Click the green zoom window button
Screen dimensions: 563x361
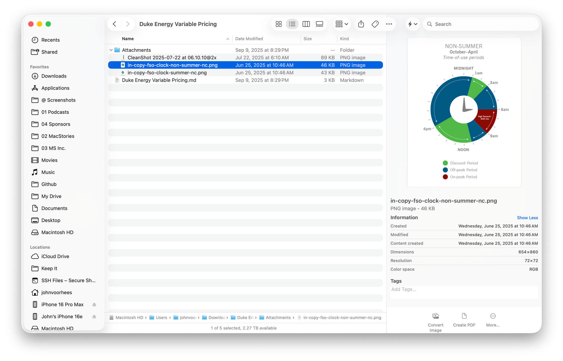[x=48, y=24]
